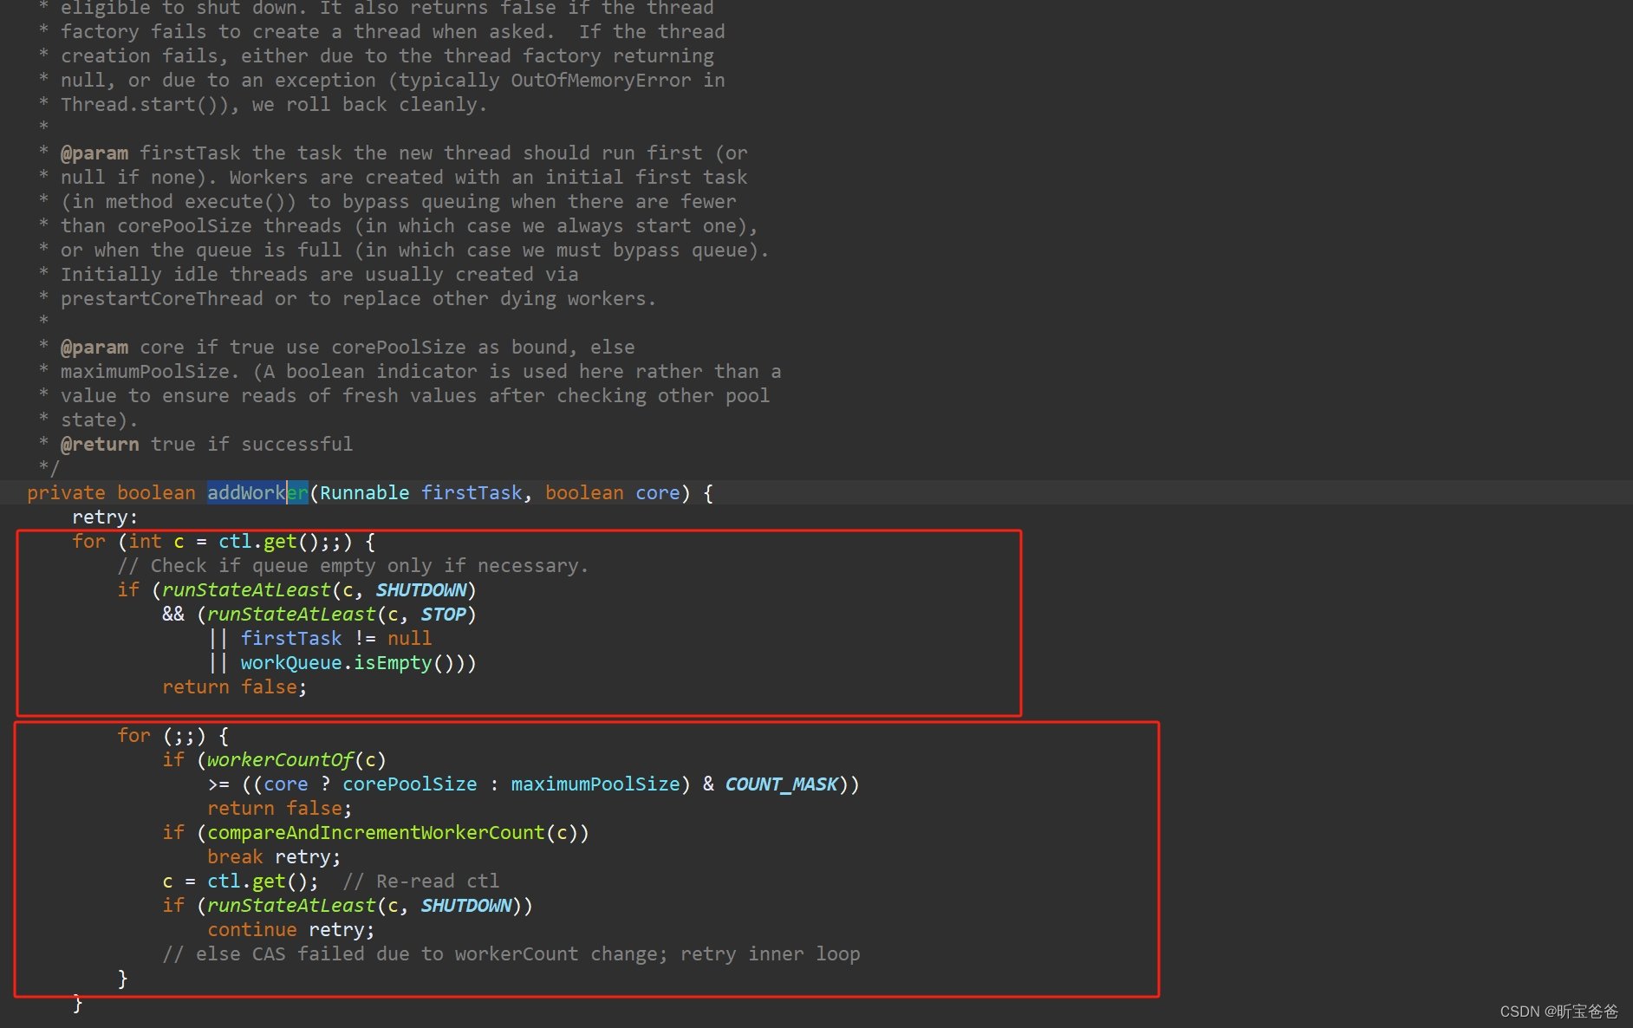
Task: Click the addWorker method name
Action: point(257,492)
